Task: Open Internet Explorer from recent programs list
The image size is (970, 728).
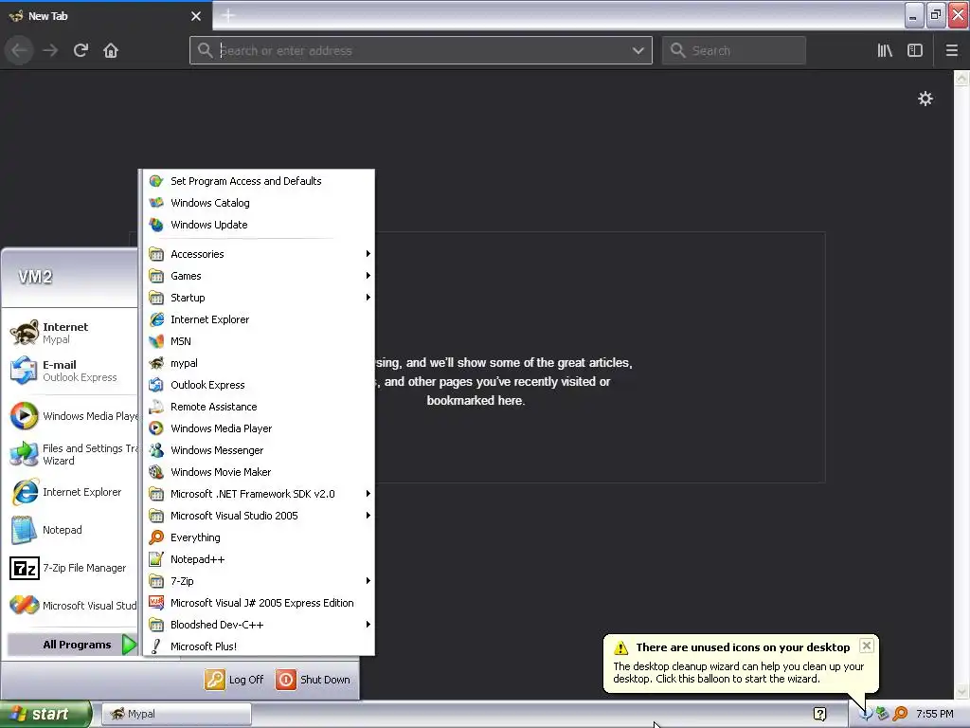Action: [69, 492]
